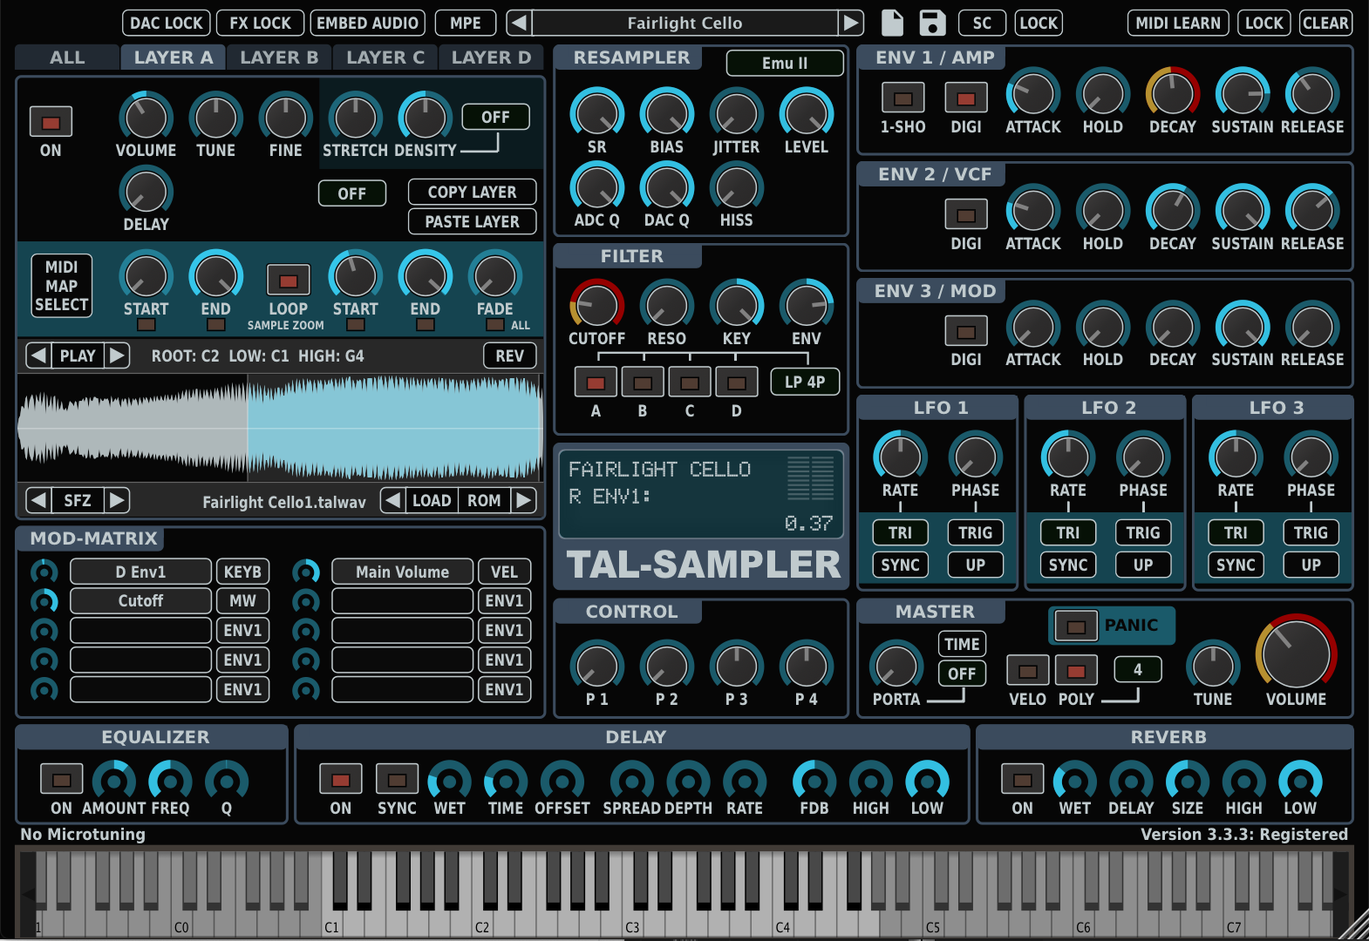Toggle Layer A ON switch
Screen dimensions: 1369x941
click(x=51, y=122)
